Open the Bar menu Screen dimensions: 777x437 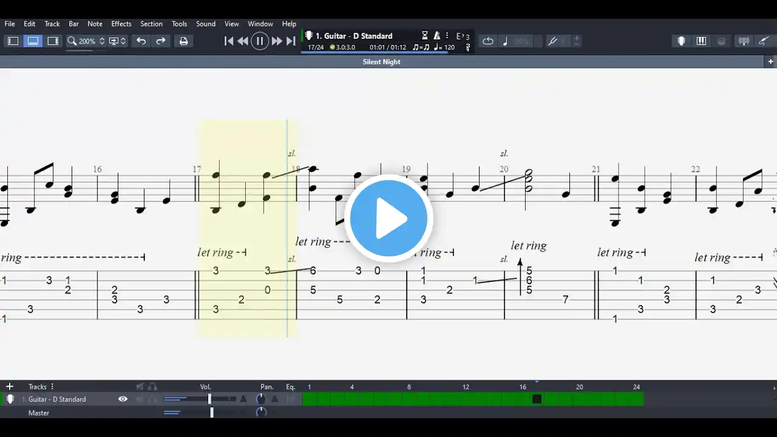73,24
